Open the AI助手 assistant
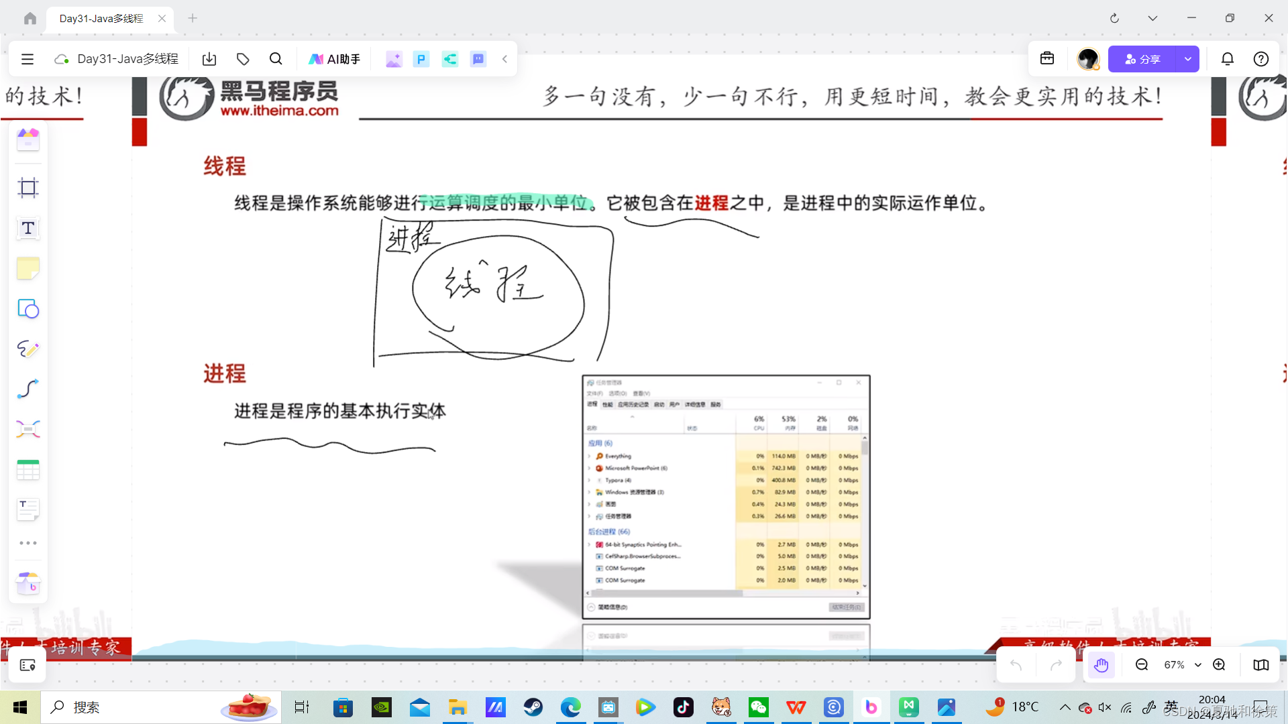This screenshot has width=1288, height=724. pos(334,59)
